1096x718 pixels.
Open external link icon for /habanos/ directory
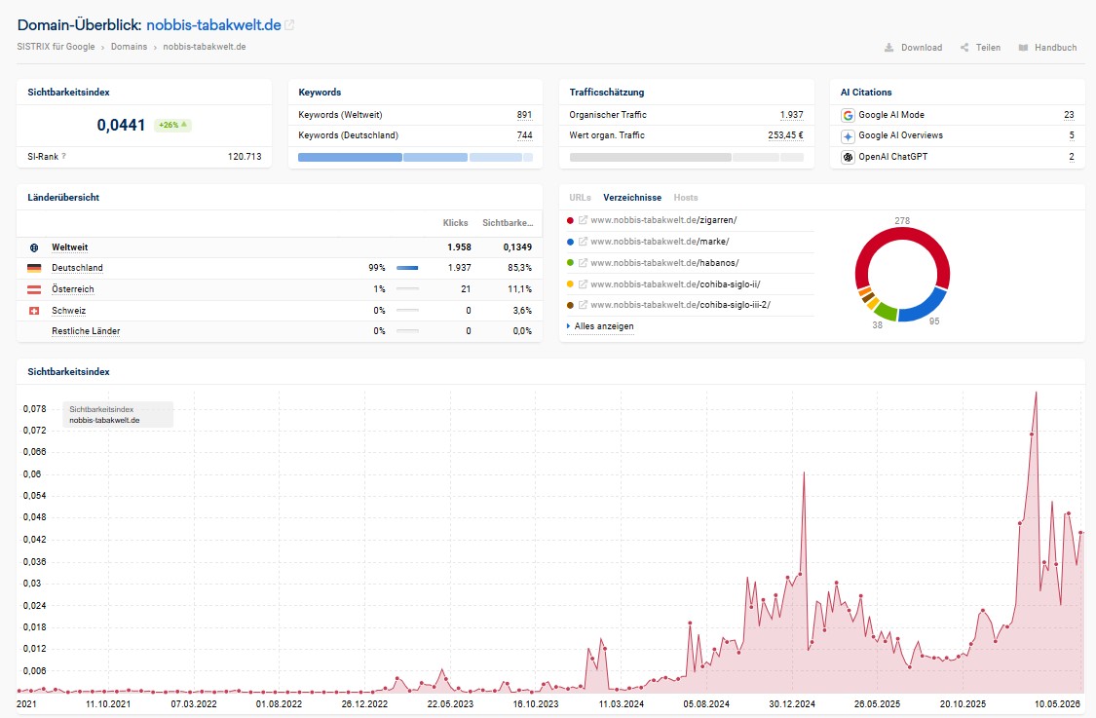coord(583,263)
